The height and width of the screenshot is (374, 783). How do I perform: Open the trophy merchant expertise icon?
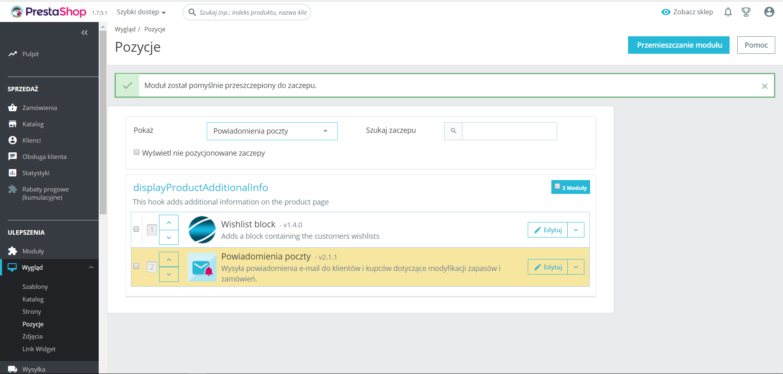[746, 12]
